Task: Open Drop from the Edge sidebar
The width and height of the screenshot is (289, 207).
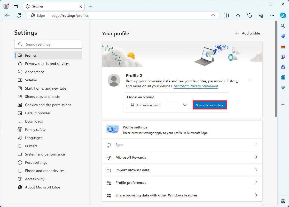Action: tap(283, 88)
